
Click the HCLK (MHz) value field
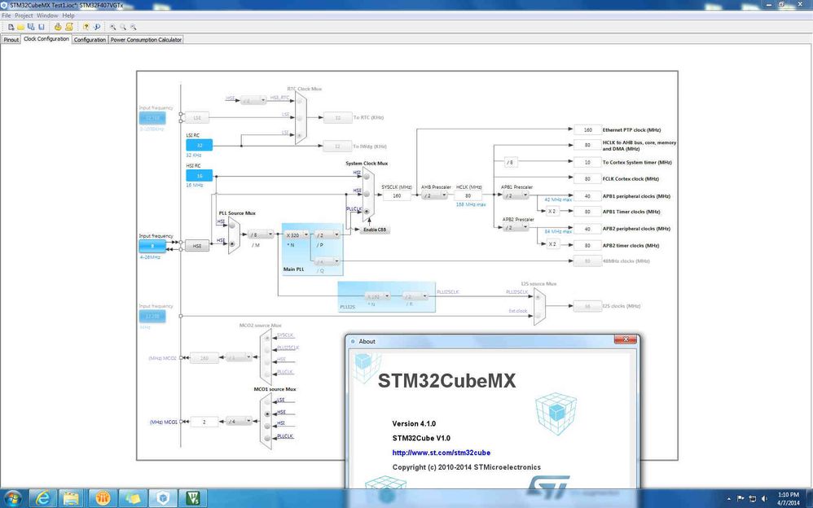(x=468, y=195)
